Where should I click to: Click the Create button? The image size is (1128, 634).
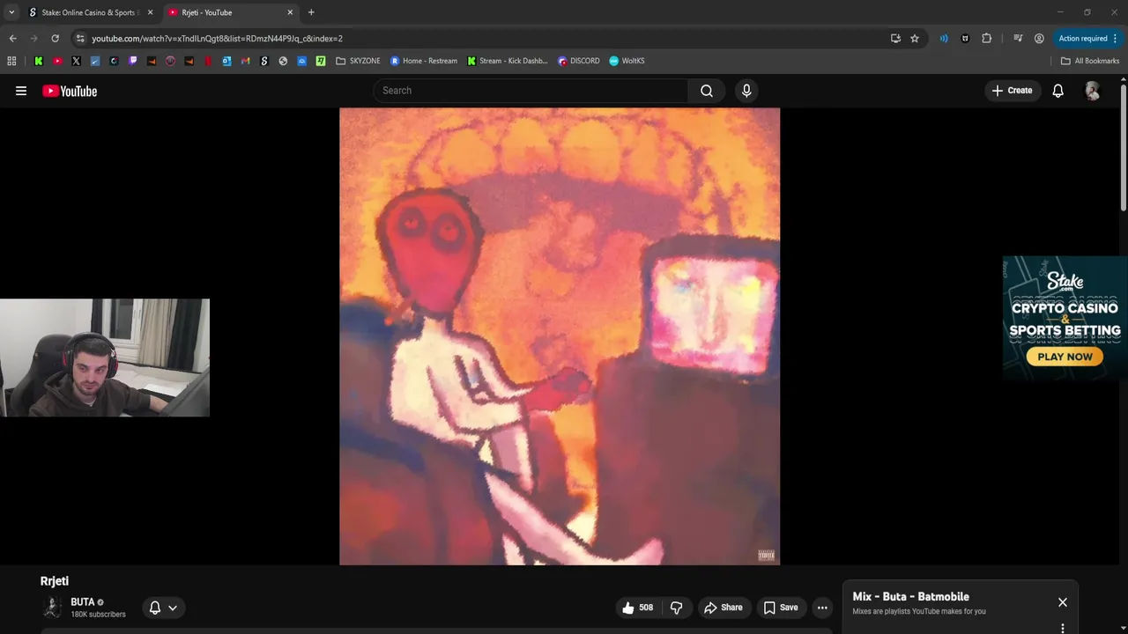point(1012,91)
